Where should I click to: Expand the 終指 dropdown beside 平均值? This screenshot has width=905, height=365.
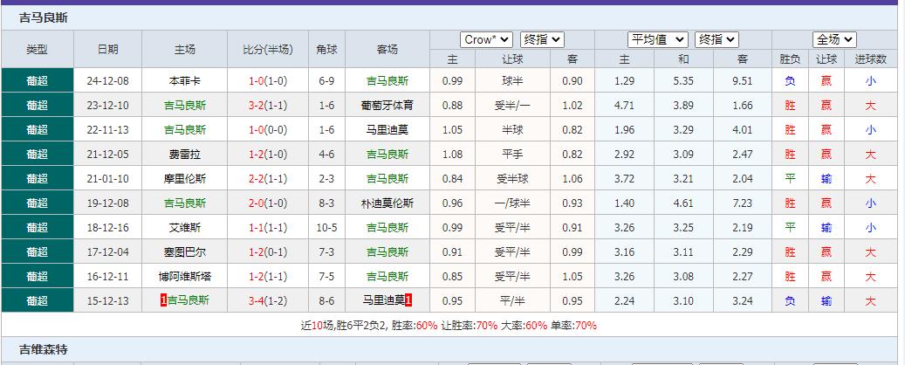pyautogui.click(x=717, y=39)
